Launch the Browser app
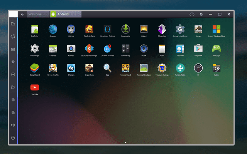Image resolution: width=247 pixels, height=154 pixels. coord(53,29)
